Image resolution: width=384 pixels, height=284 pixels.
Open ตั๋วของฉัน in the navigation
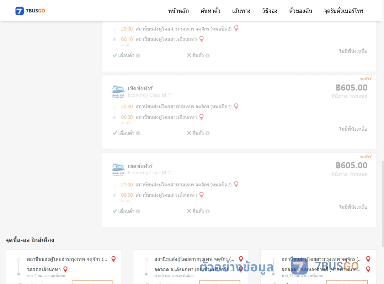[300, 11]
